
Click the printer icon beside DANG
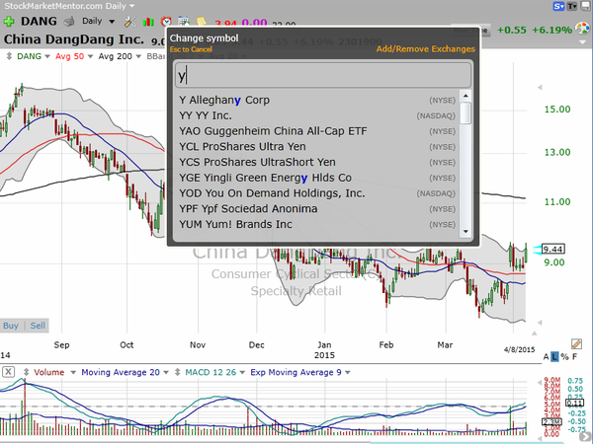pos(69,22)
